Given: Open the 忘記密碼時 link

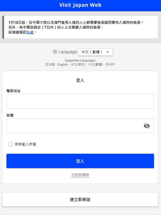Looking at the screenshot, I should [80, 175].
